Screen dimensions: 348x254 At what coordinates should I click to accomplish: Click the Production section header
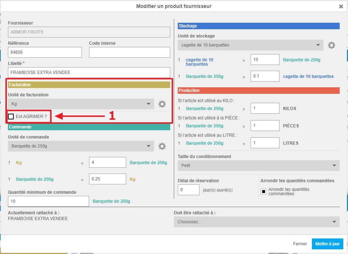click(x=259, y=91)
